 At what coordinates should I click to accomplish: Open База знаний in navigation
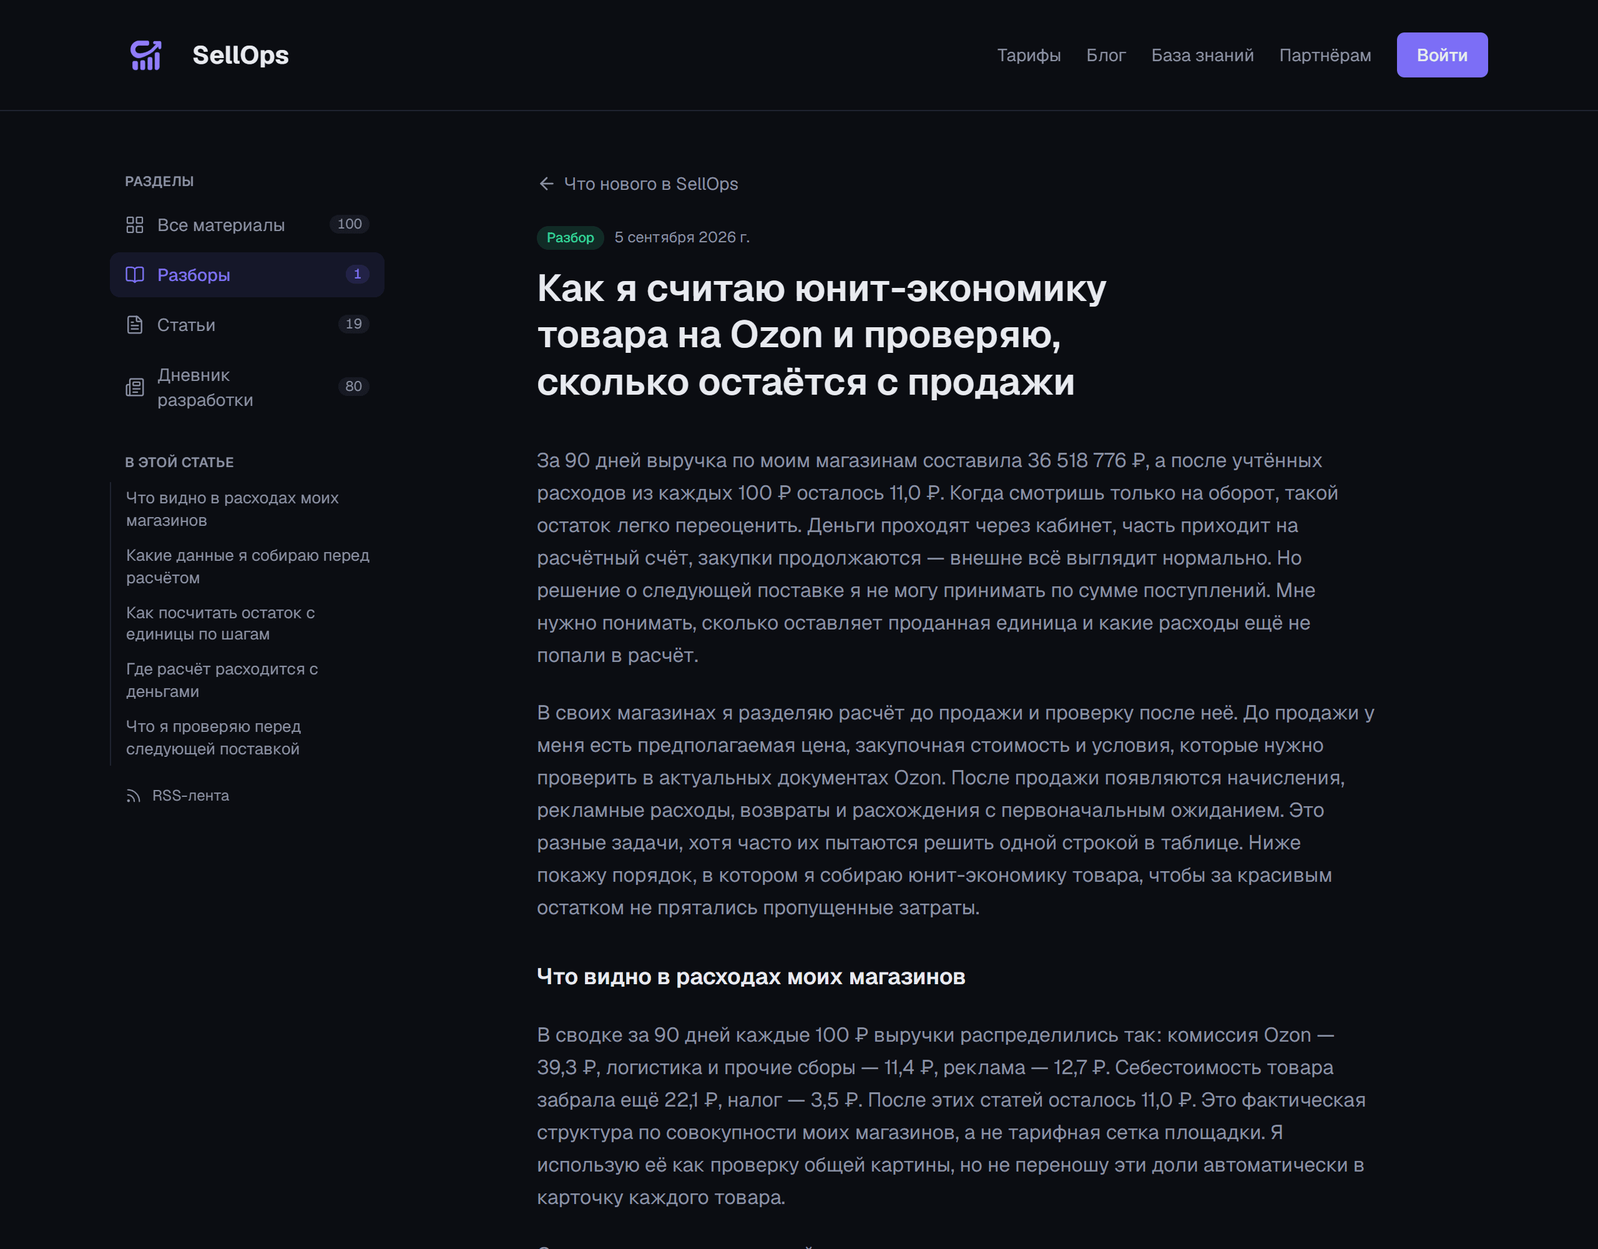1202,55
